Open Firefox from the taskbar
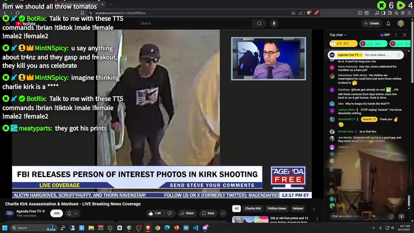 176,228
